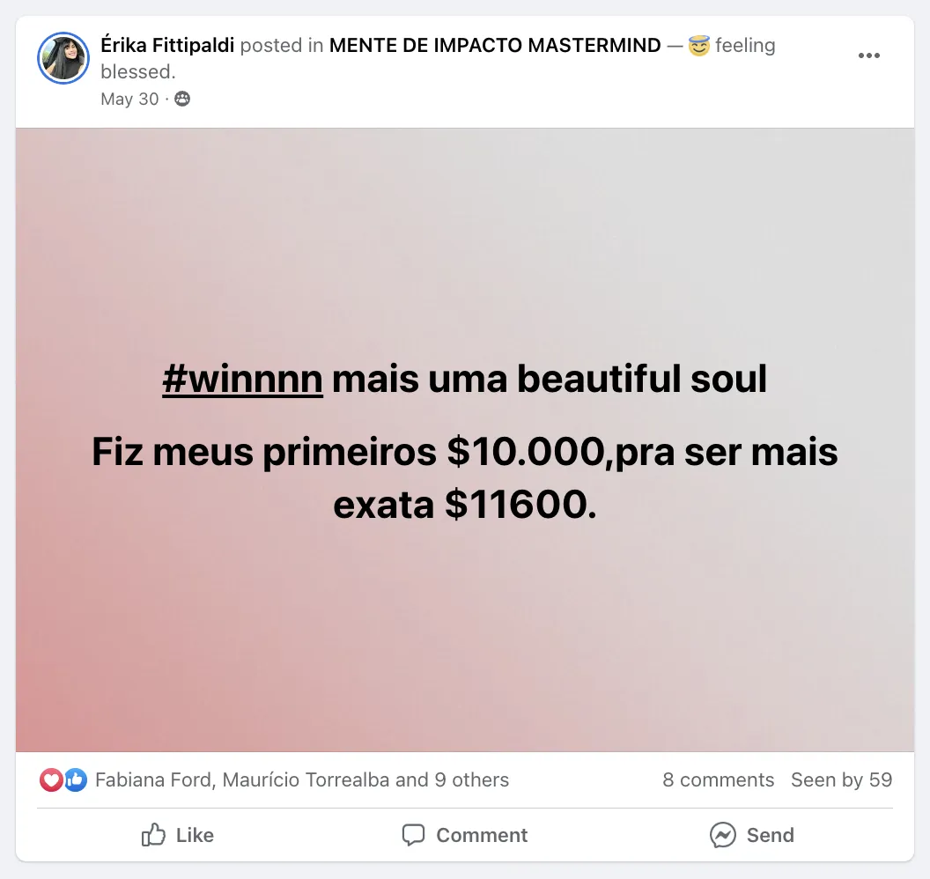930x879 pixels.
Task: Click the Messenger icon beside Send
Action: click(722, 835)
